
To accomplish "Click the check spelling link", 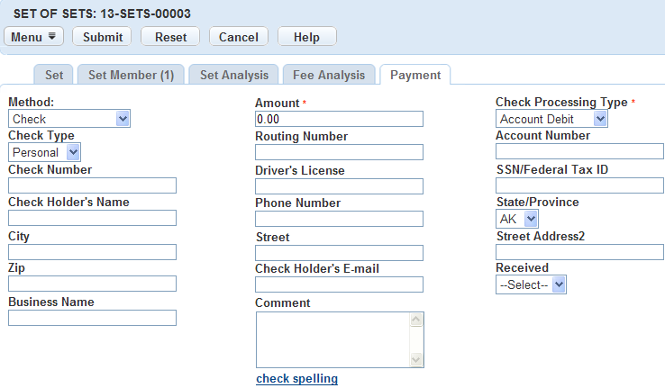I will pos(296,379).
